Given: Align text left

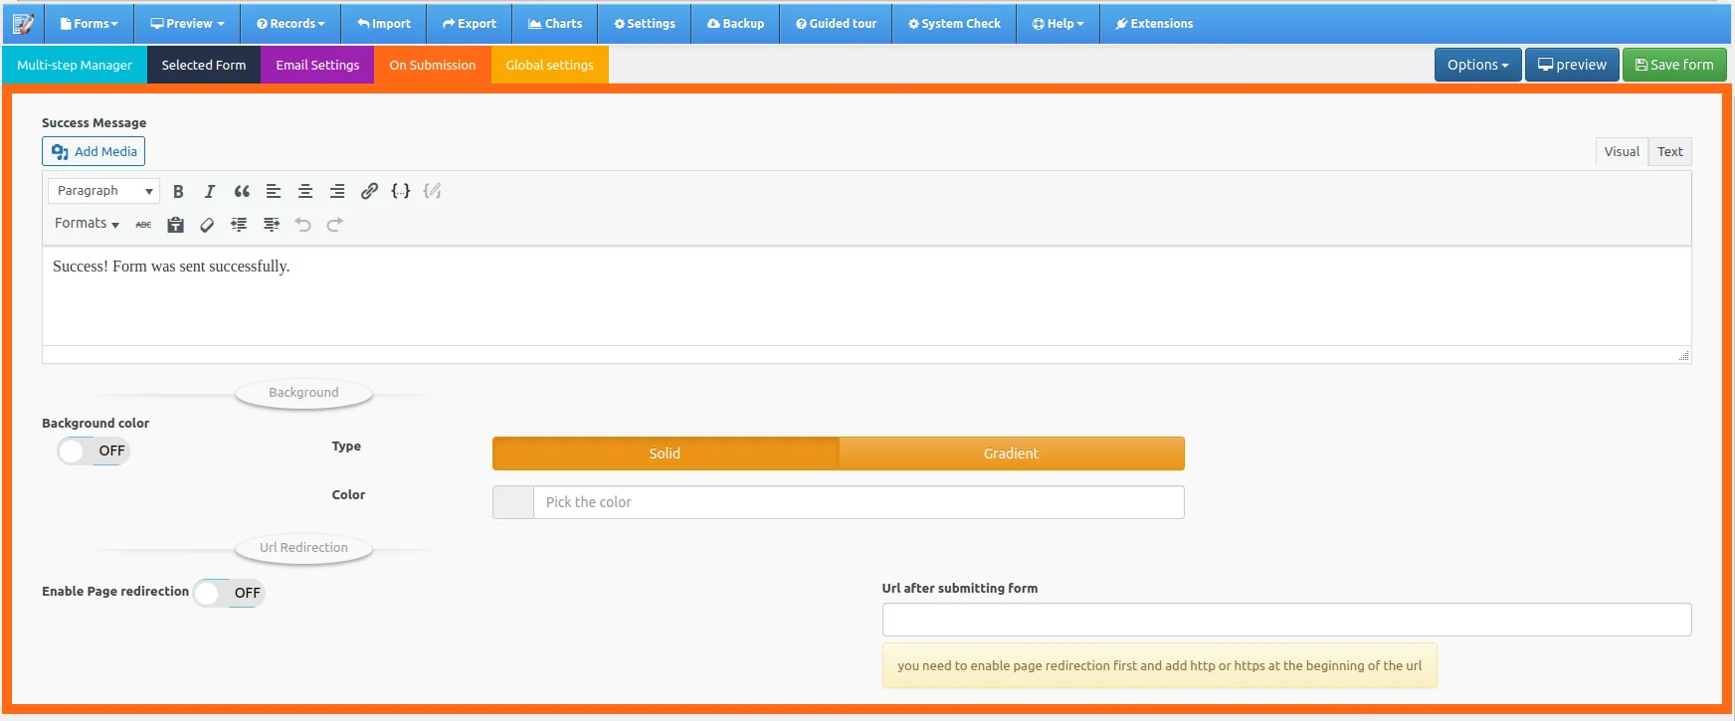Looking at the screenshot, I should 274,191.
